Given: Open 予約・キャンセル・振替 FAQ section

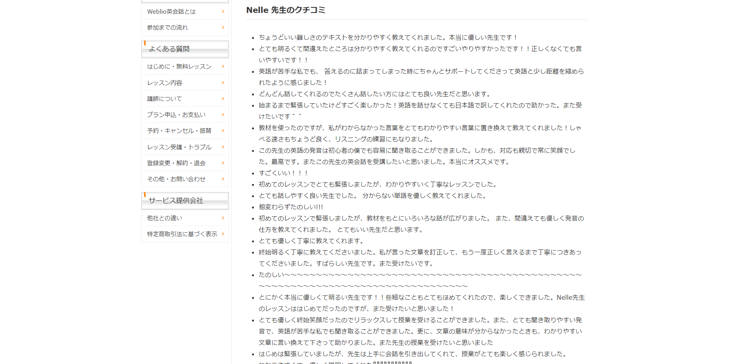Looking at the screenshot, I should (179, 131).
